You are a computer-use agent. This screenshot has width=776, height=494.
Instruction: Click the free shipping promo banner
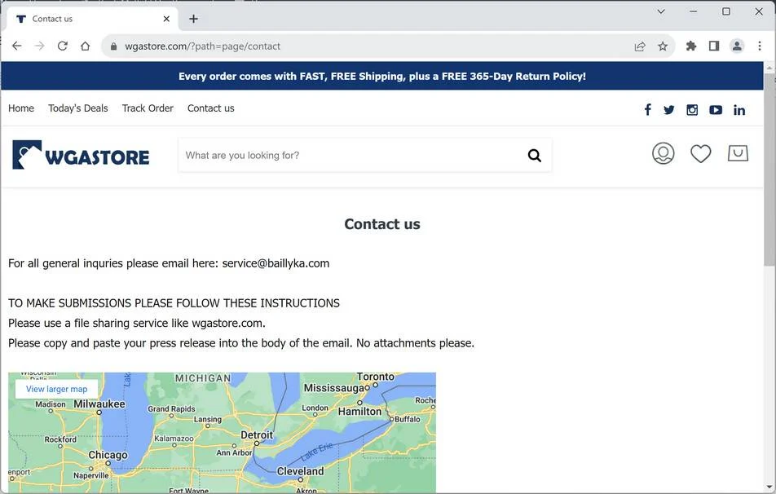[x=382, y=77]
